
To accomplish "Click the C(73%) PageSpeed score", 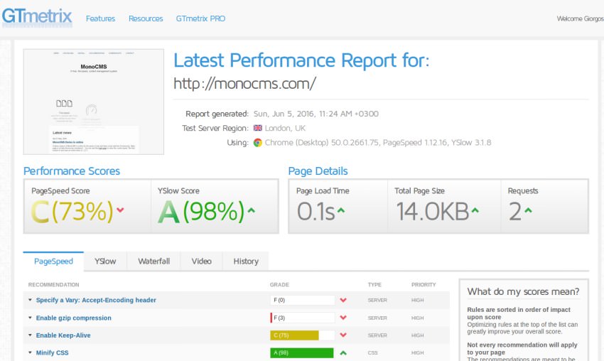I will point(72,212).
